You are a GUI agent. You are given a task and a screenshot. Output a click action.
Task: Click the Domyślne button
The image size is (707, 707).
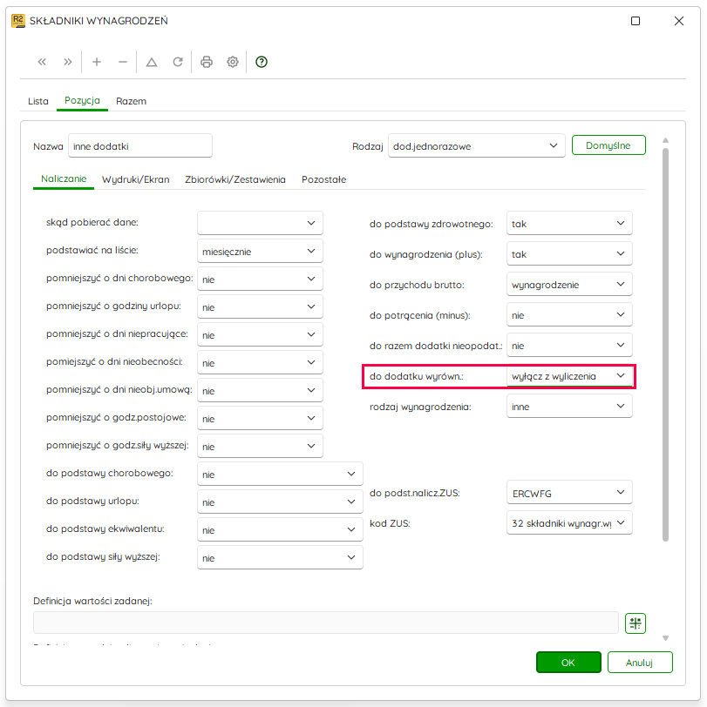pyautogui.click(x=608, y=145)
